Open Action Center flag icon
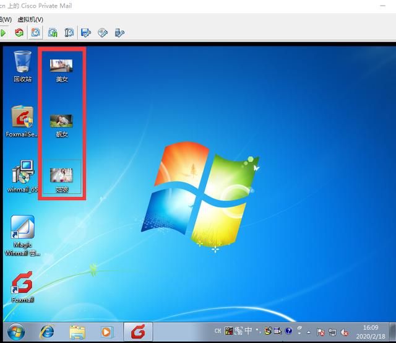The height and width of the screenshot is (343, 396). click(x=321, y=332)
